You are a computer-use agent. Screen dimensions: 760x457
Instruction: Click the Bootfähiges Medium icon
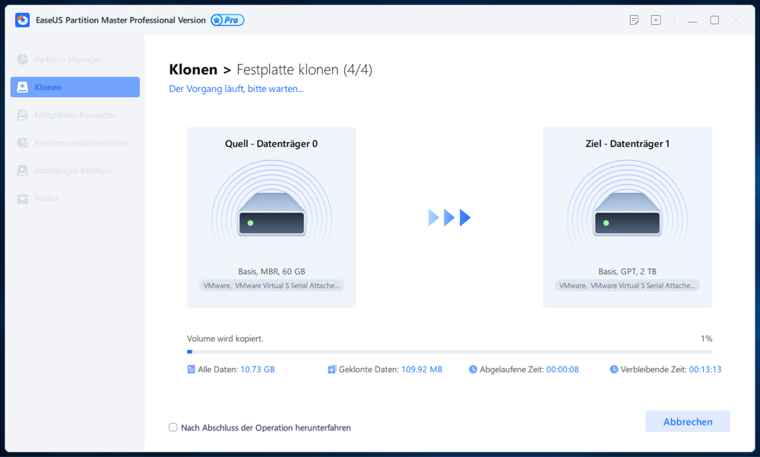point(22,170)
